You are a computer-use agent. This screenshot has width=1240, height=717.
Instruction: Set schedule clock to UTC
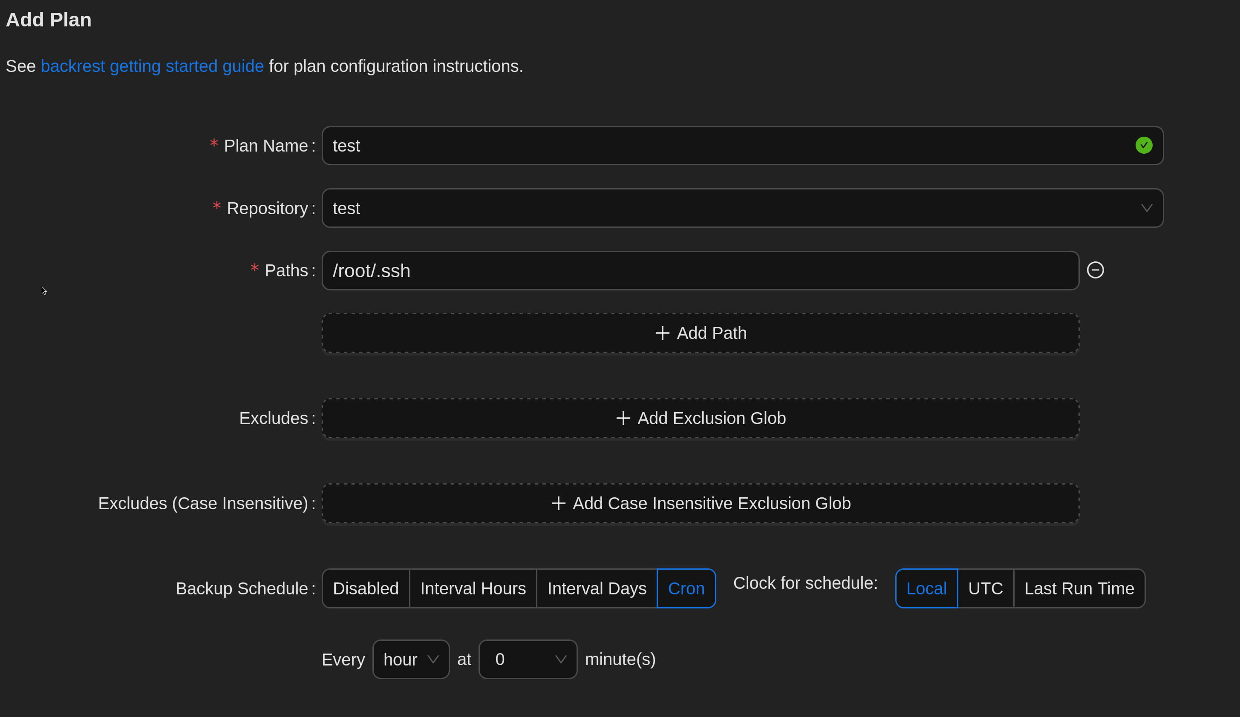coord(985,588)
